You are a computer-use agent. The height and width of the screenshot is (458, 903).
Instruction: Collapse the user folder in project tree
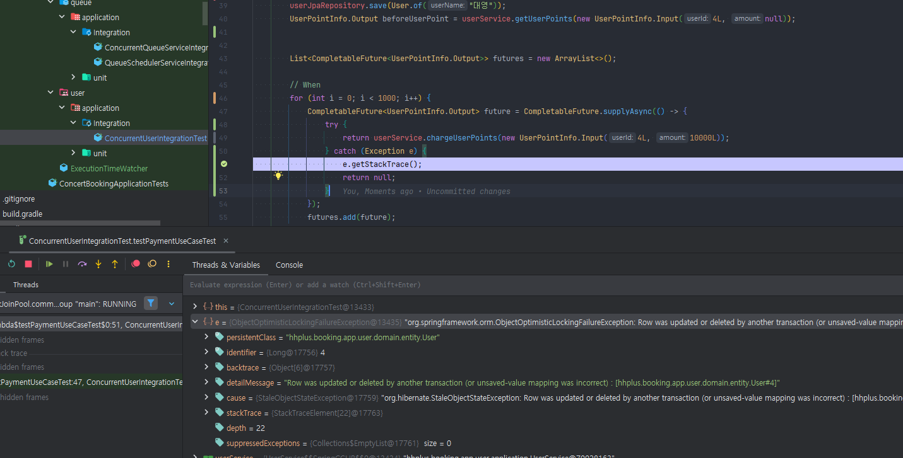click(x=51, y=93)
